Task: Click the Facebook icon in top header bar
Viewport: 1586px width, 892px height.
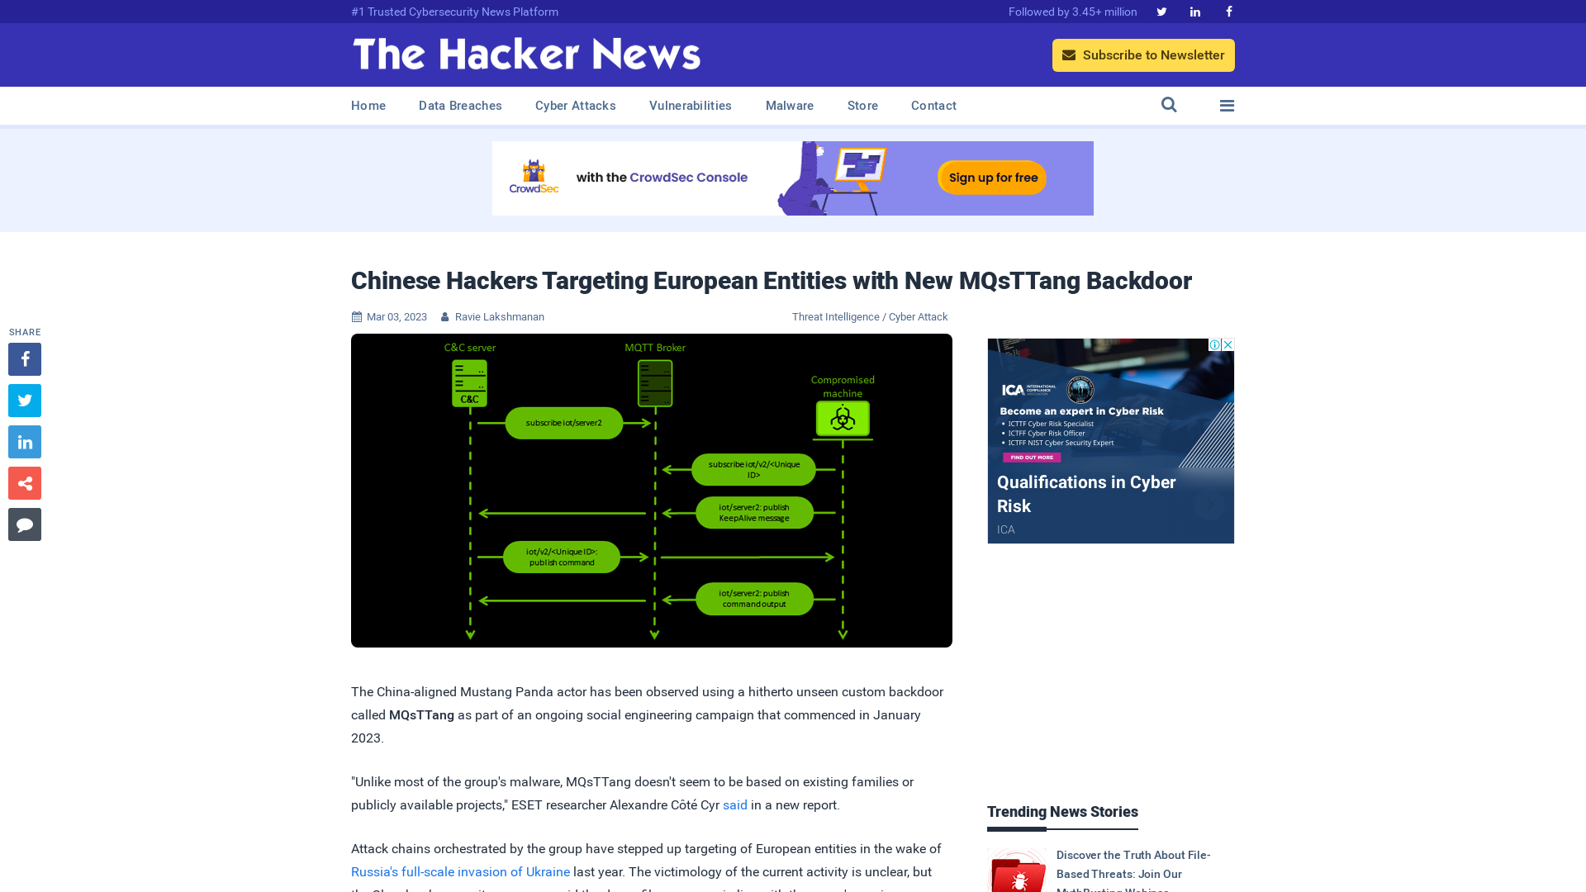Action: coord(1227,11)
